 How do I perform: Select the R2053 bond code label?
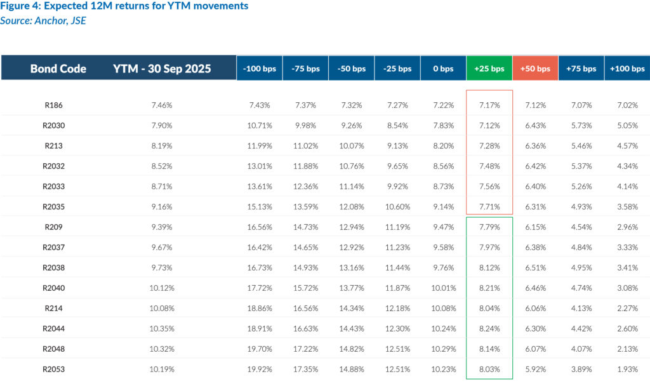coord(54,369)
